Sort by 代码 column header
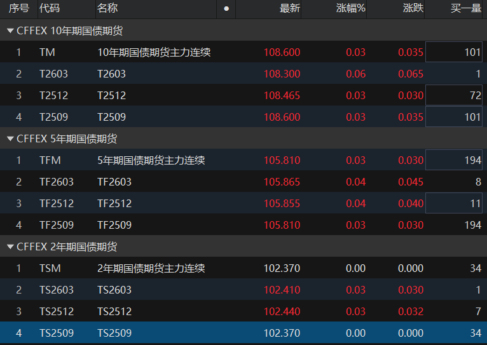Viewport: 487px width, 345px height. [50, 8]
